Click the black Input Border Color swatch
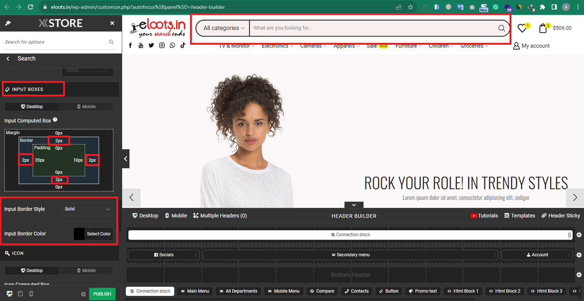The height and width of the screenshot is (301, 584). [79, 234]
